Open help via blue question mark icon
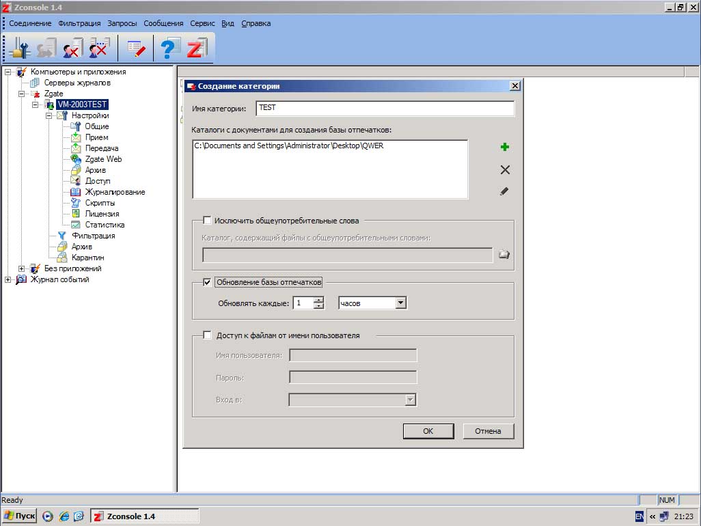This screenshot has width=701, height=526. coord(170,49)
